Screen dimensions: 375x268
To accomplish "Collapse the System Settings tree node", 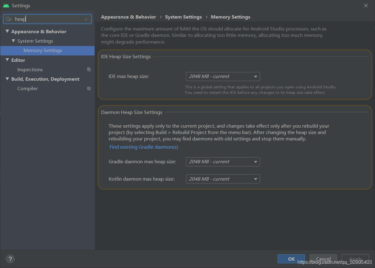I will pyautogui.click(x=13, y=41).
